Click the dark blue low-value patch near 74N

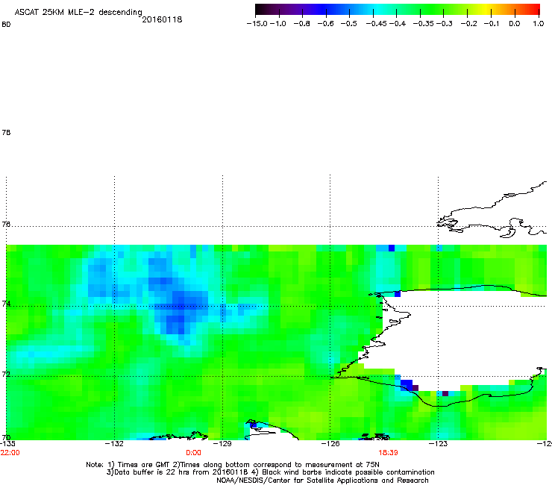(x=181, y=307)
